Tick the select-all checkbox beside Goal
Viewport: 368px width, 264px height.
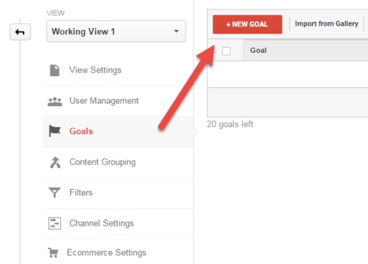226,51
